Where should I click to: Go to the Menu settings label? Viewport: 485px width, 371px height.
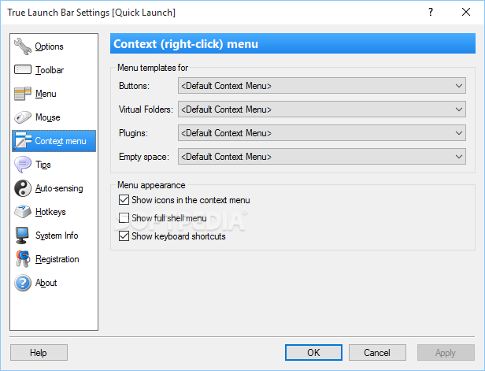click(x=46, y=94)
